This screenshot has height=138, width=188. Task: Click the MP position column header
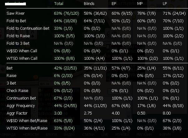140,4
